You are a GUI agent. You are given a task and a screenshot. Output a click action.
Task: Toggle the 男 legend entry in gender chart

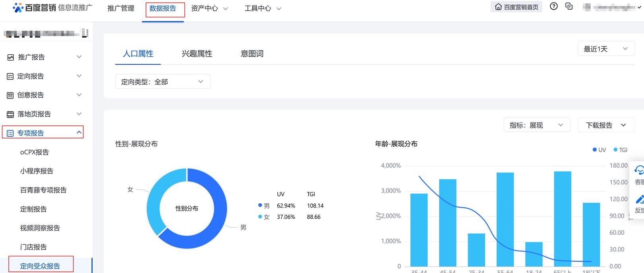264,206
